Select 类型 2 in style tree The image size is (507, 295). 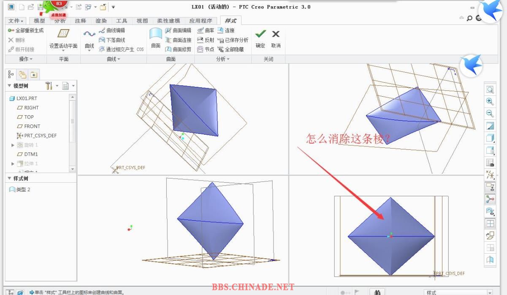20,189
